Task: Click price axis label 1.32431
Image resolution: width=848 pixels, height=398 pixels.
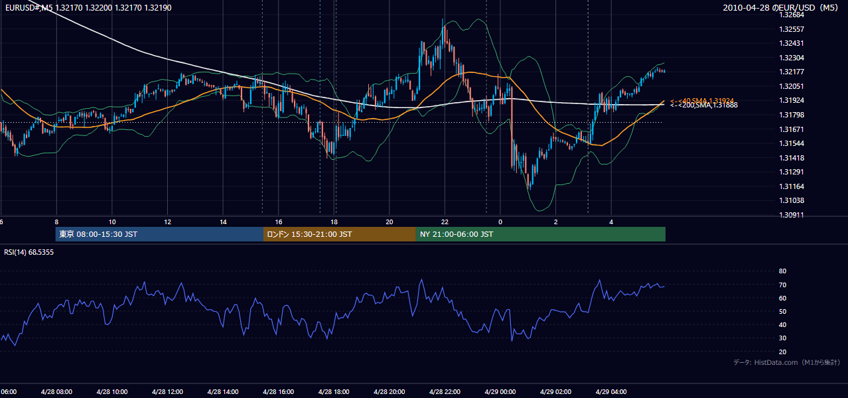Action: [792, 43]
